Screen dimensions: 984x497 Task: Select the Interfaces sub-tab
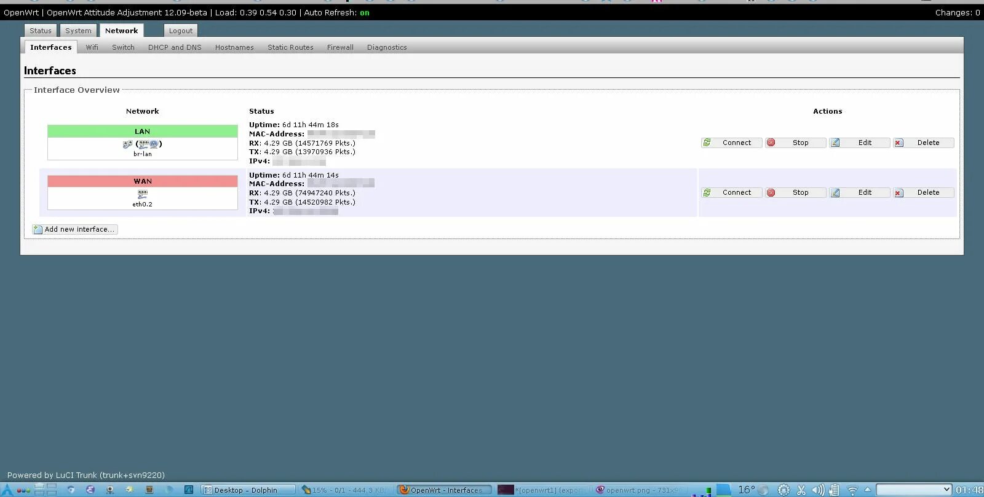[x=51, y=47]
